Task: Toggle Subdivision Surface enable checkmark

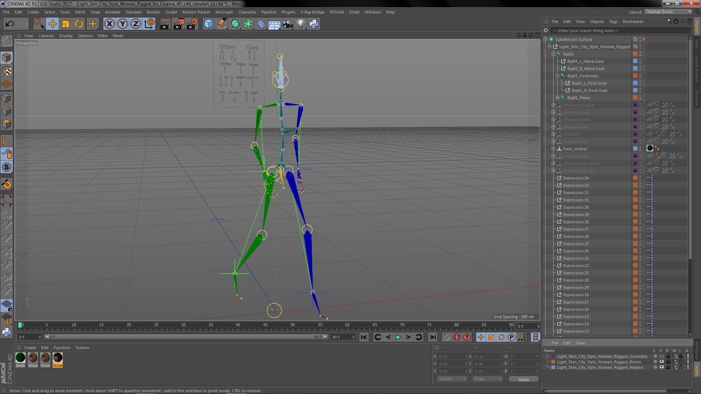Action: point(644,39)
